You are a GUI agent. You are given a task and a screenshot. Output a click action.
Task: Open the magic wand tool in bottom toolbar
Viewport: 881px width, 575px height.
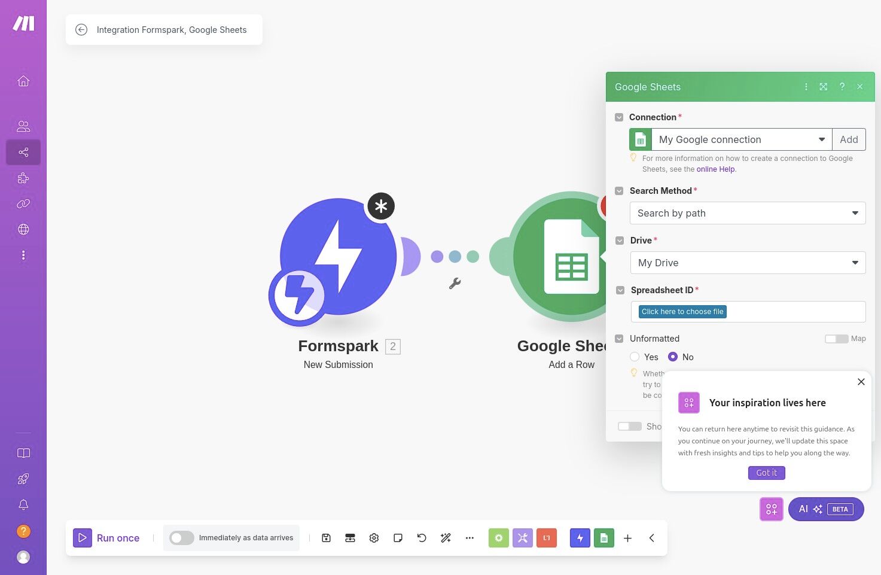tap(446, 538)
